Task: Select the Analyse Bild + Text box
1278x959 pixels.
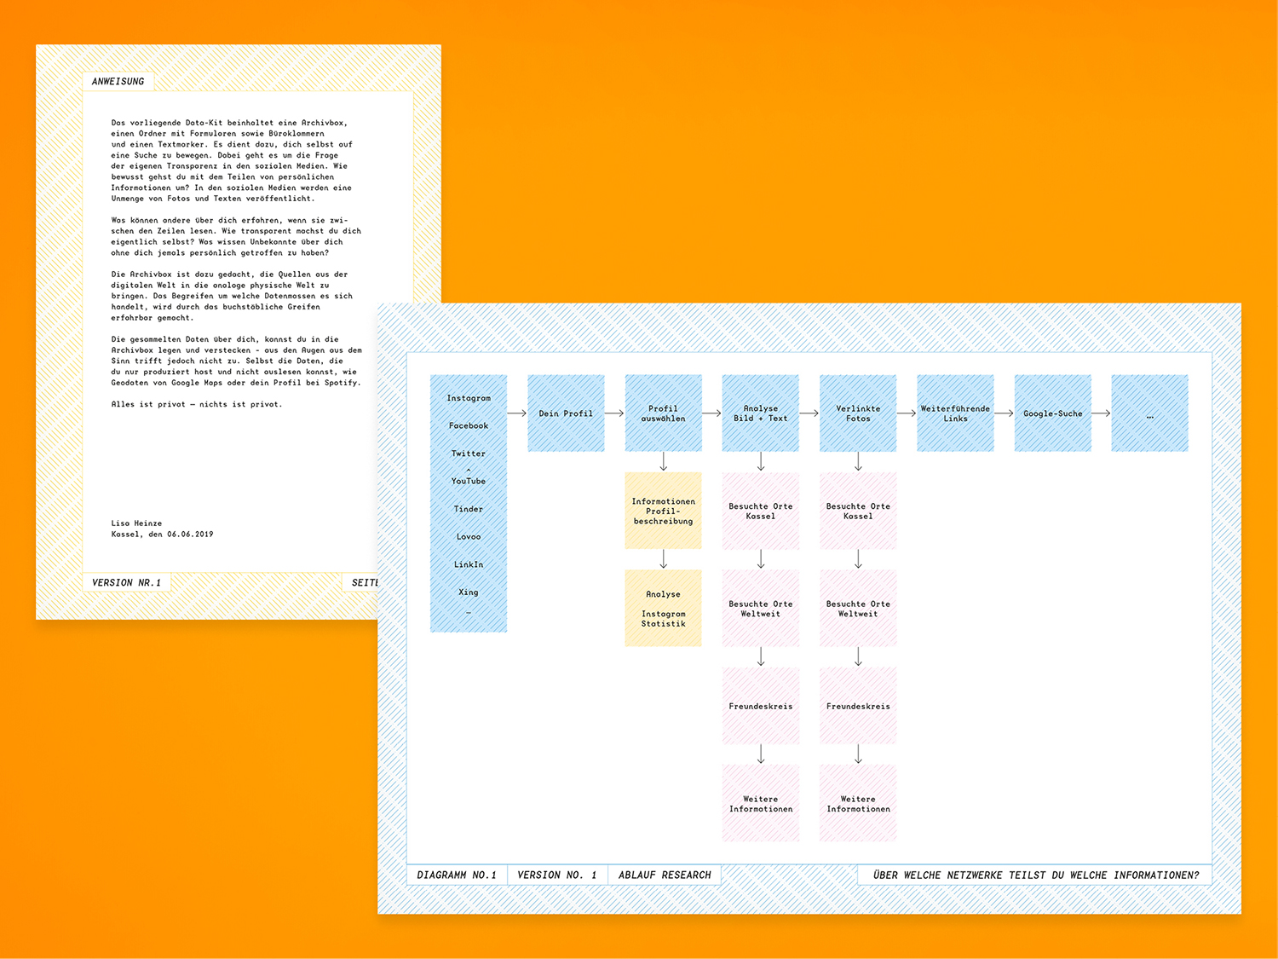Action: 761,413
